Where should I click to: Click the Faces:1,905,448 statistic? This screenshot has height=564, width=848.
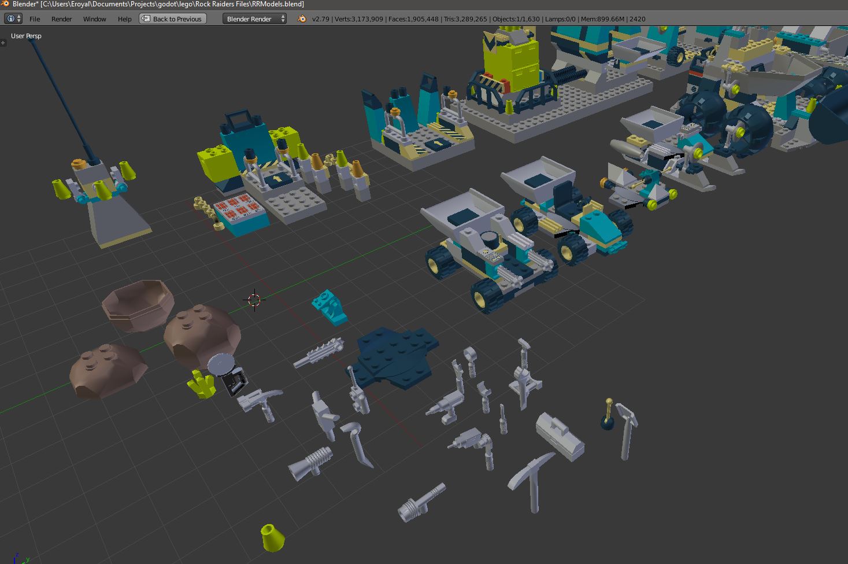[x=413, y=19]
